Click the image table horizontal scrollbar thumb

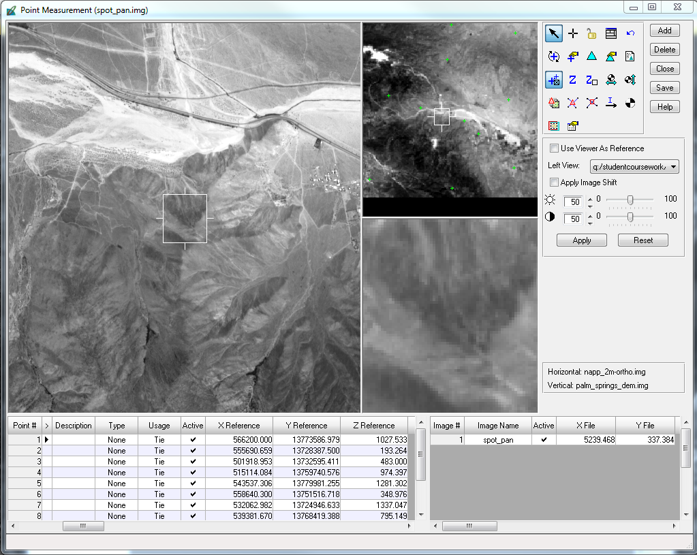[469, 526]
